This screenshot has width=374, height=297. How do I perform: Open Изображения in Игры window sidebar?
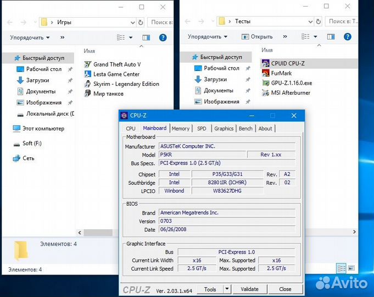(x=43, y=102)
